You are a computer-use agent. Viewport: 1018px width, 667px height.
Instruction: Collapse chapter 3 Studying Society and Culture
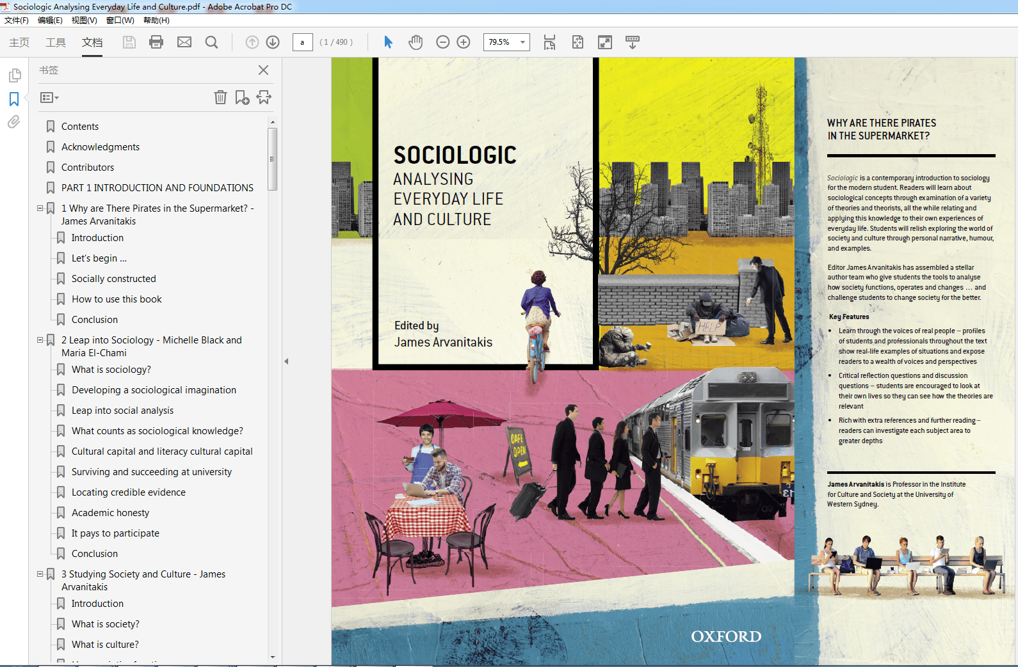[x=40, y=574]
